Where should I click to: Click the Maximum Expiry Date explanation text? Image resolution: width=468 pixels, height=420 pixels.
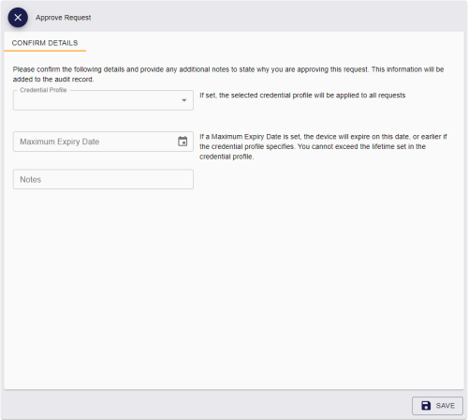click(x=323, y=146)
